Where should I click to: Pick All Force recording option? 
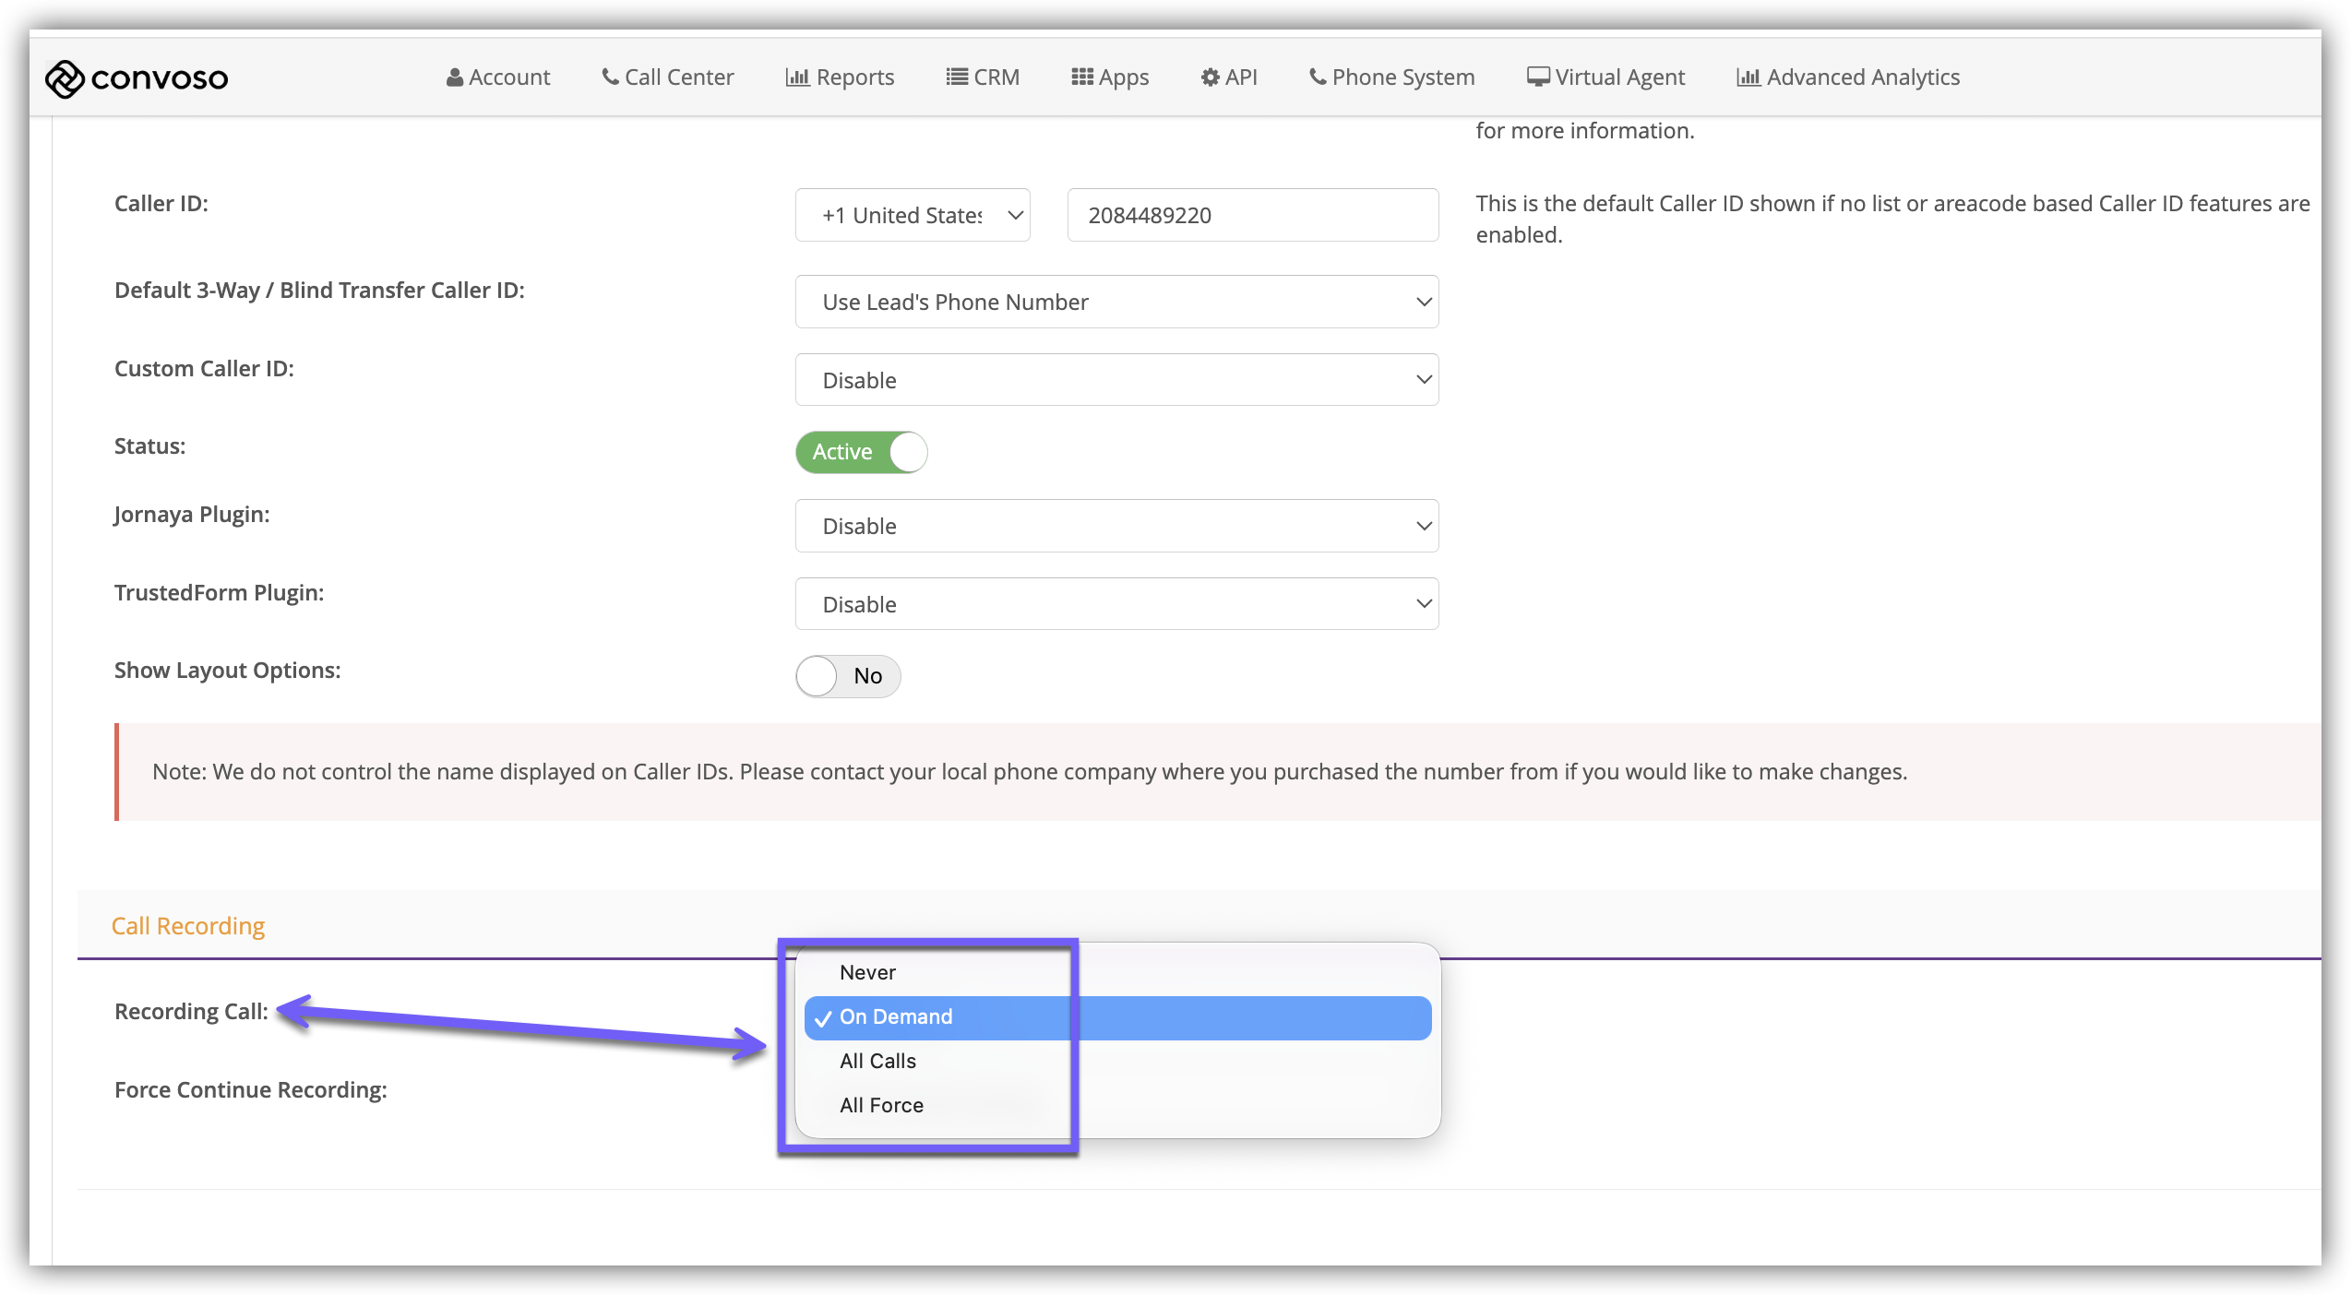[881, 1105]
